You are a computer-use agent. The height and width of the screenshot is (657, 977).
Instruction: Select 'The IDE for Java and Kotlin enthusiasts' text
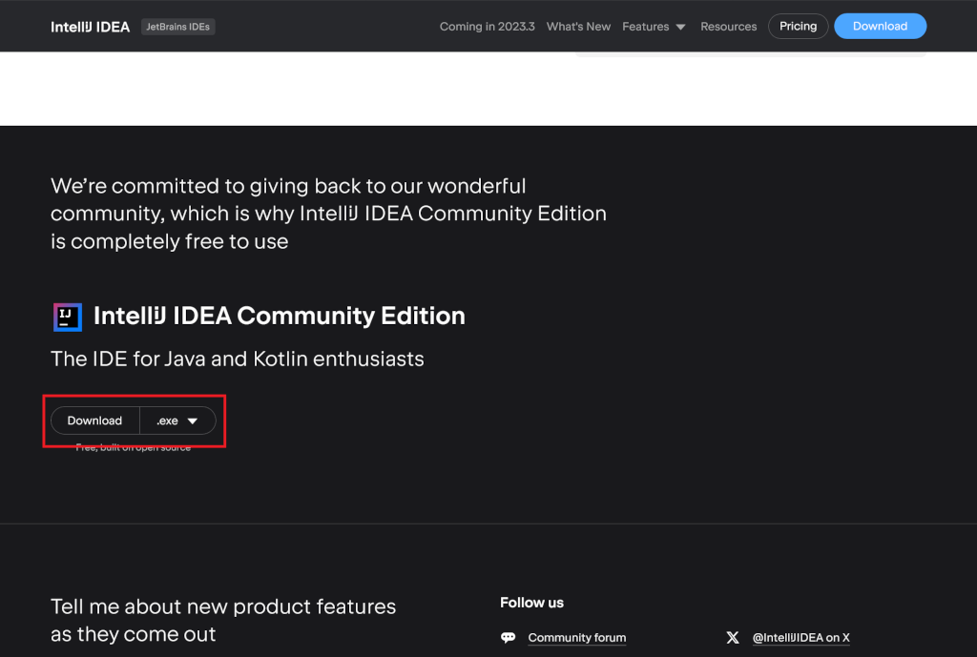[238, 359]
